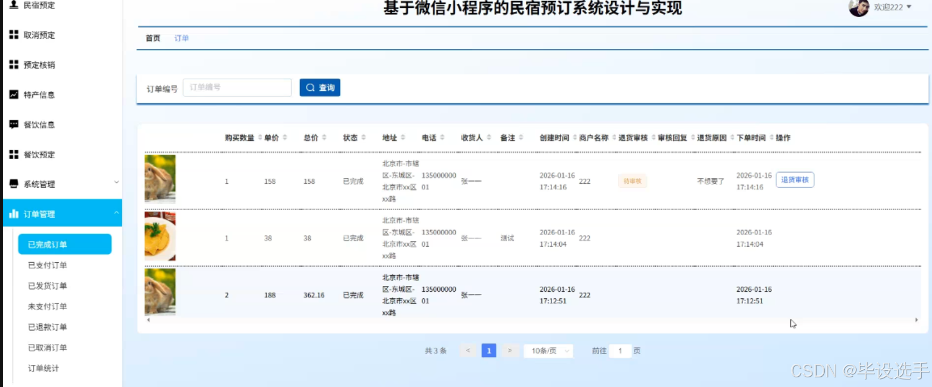The width and height of the screenshot is (932, 387).
Task: Click the 系统管理 menu icon
Action: (14, 184)
